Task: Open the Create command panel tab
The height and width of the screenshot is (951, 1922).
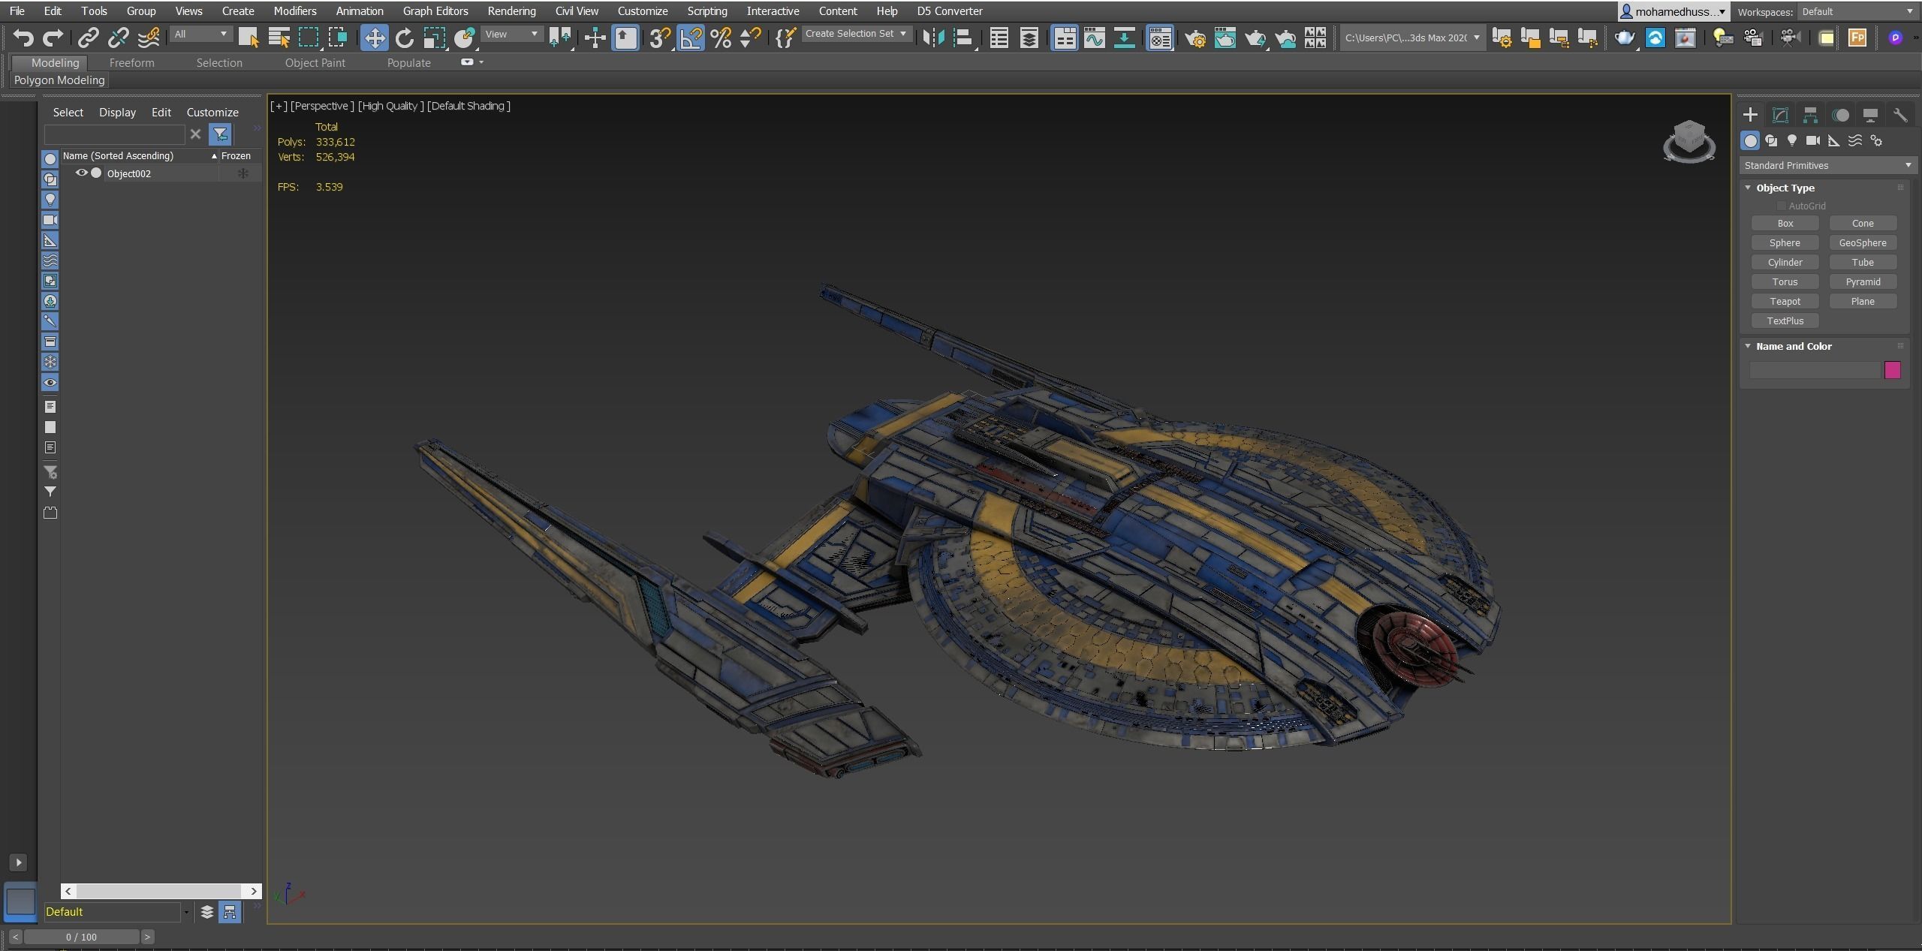Action: [1750, 115]
